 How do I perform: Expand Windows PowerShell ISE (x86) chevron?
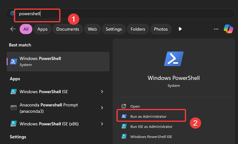(x=102, y=123)
